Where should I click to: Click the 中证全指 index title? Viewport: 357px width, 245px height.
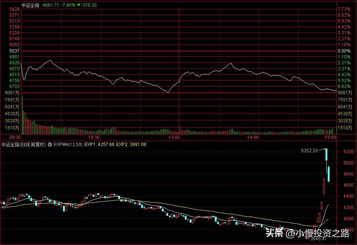pyautogui.click(x=30, y=5)
